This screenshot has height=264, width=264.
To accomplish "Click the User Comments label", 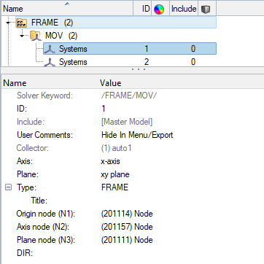I will 44,135.
